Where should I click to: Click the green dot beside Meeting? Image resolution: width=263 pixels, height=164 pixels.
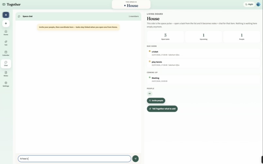point(150,77)
